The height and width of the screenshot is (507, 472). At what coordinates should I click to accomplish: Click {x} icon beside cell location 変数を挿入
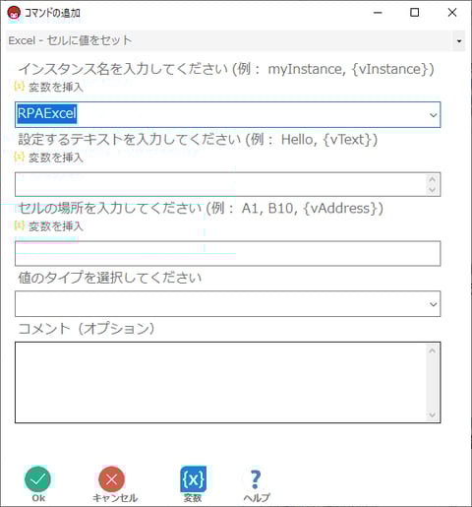point(20,225)
